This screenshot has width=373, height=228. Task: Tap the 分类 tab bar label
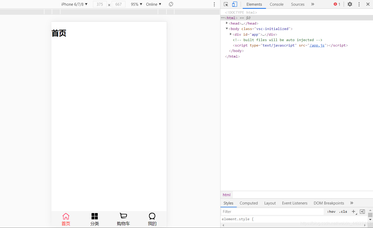click(x=95, y=224)
